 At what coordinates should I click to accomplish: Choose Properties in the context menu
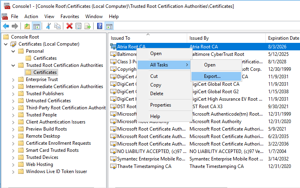(164, 105)
